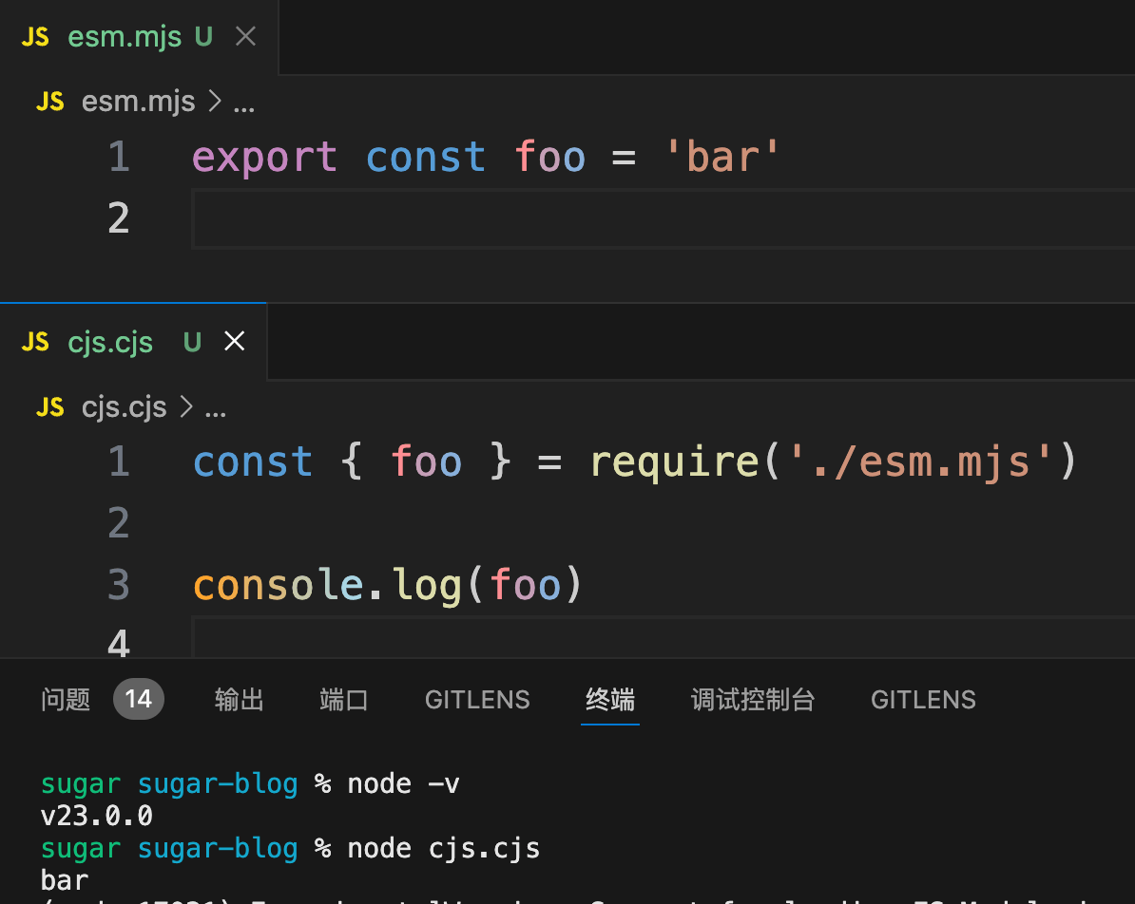
Task: Click the JS icon in the cjs.cjs breadcrumb
Action: pyautogui.click(x=49, y=407)
